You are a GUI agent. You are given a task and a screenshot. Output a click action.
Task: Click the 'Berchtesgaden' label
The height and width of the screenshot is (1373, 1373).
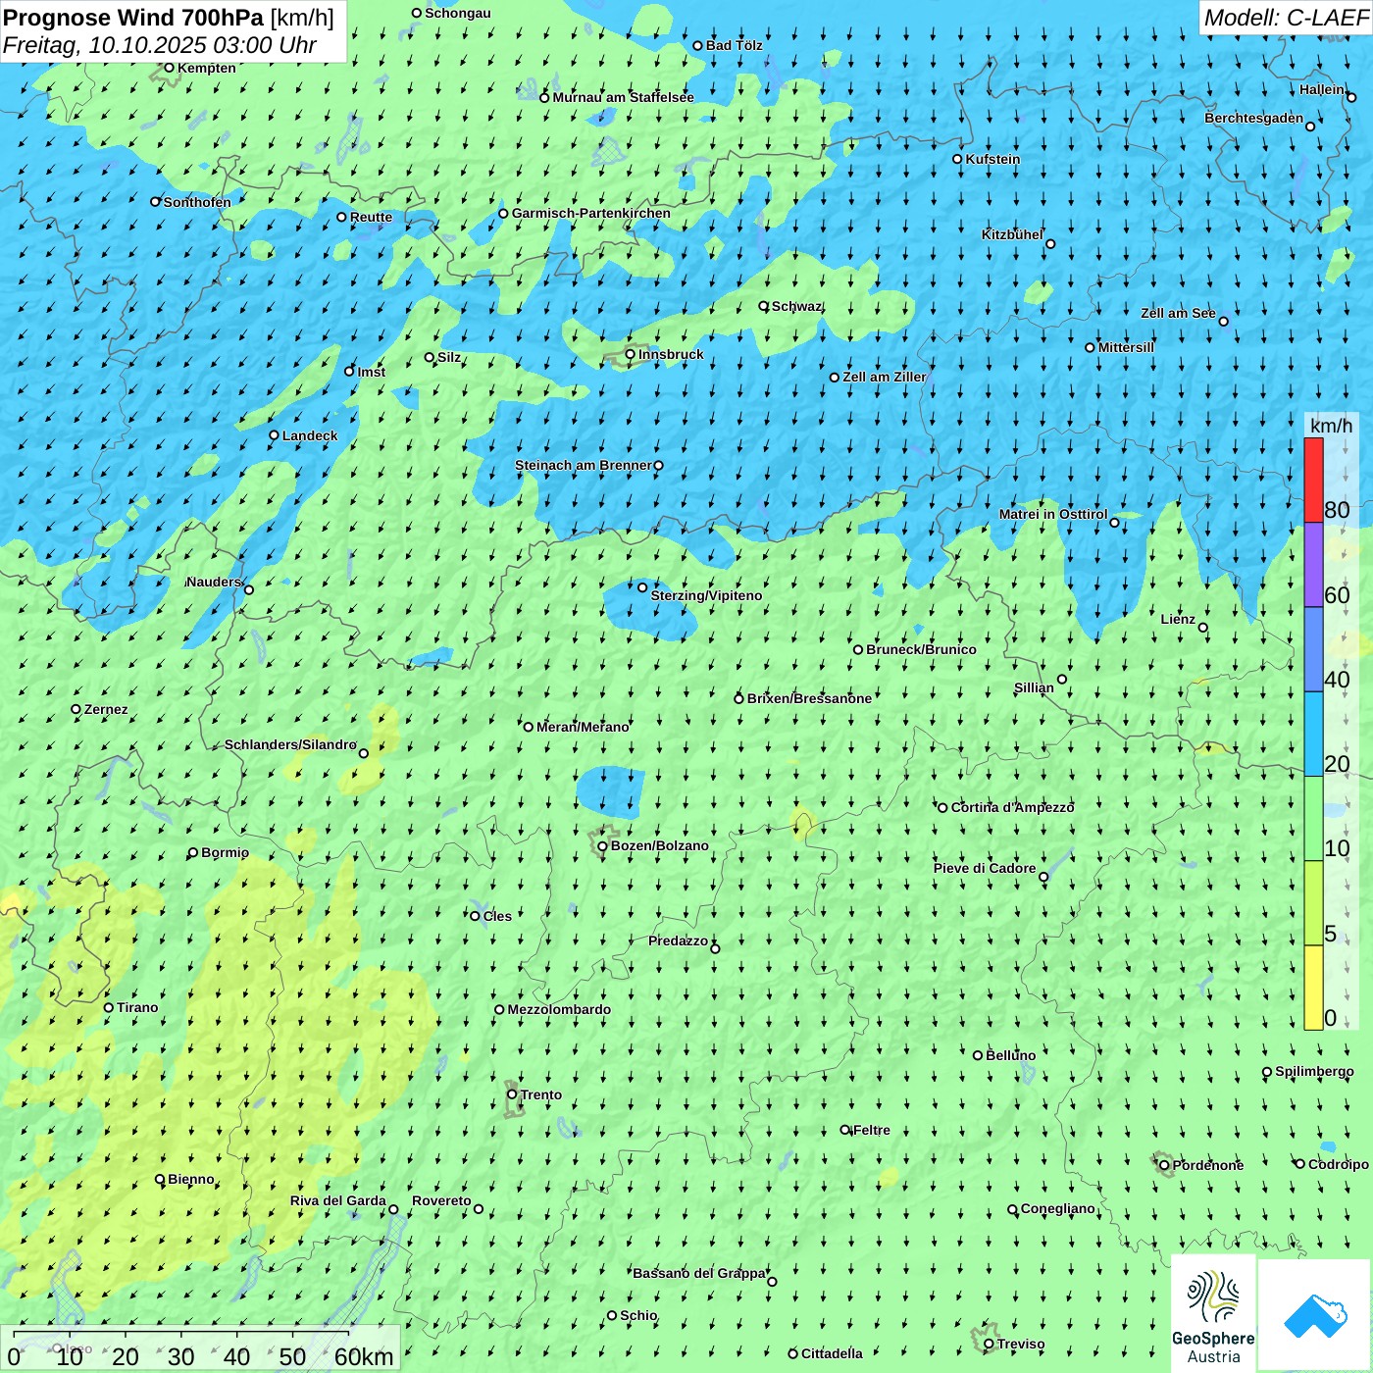tap(1254, 118)
